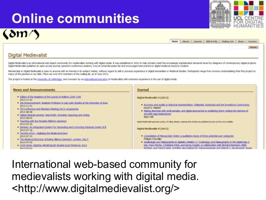Open Teaching with the Perseids Platform link
Viewport: 266px width, 200px height.
(x=43, y=121)
